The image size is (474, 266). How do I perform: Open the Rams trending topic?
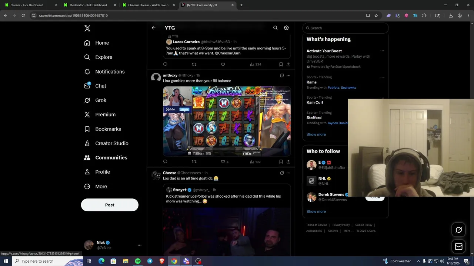coord(311,82)
